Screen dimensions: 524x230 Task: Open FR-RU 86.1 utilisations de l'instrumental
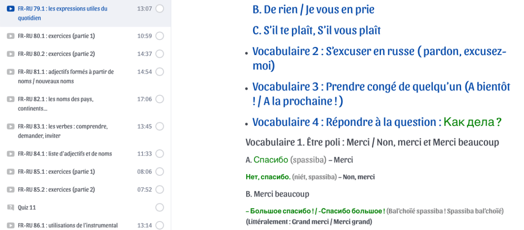coord(67,225)
